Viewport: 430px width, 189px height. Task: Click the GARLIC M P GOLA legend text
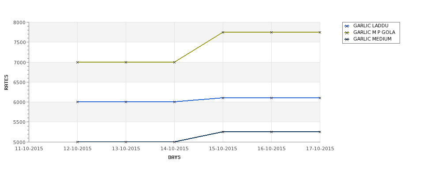pos(374,32)
